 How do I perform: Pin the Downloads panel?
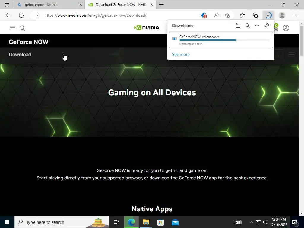click(x=267, y=26)
